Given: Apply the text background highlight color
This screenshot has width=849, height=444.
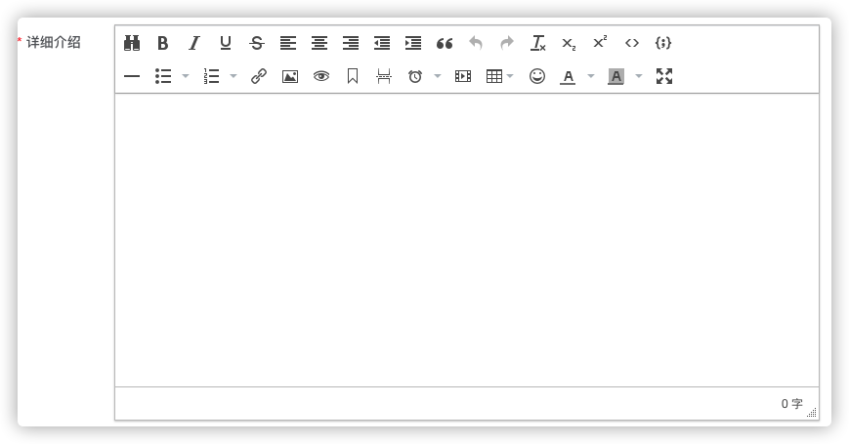Looking at the screenshot, I should [616, 76].
